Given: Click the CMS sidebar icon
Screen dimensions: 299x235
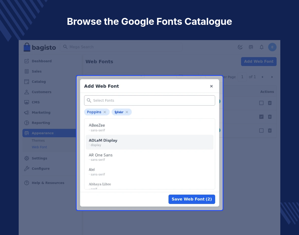Looking at the screenshot, I should coord(26,102).
